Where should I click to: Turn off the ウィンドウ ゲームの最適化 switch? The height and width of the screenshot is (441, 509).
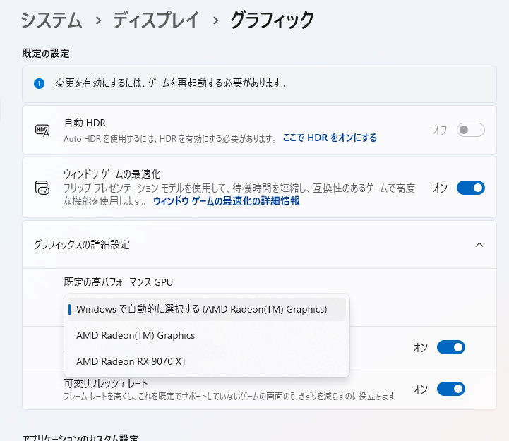[471, 188]
